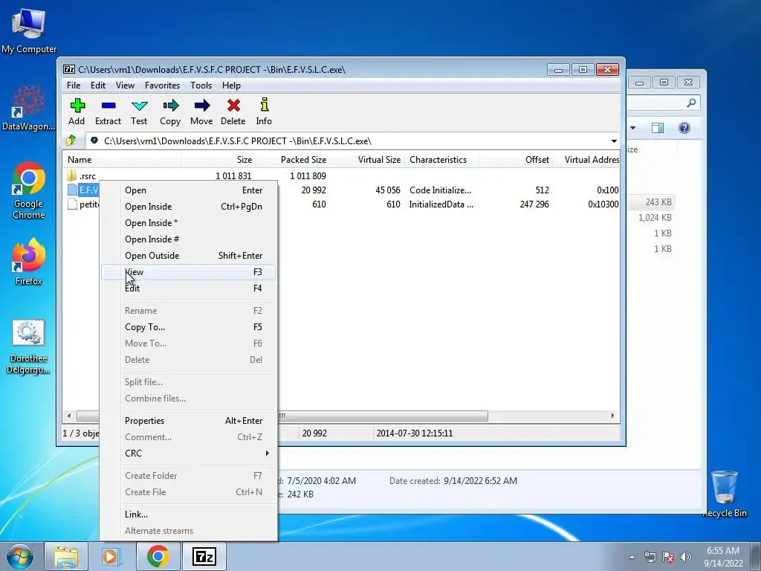
Task: Choose Open from context menu
Action: pyautogui.click(x=188, y=190)
